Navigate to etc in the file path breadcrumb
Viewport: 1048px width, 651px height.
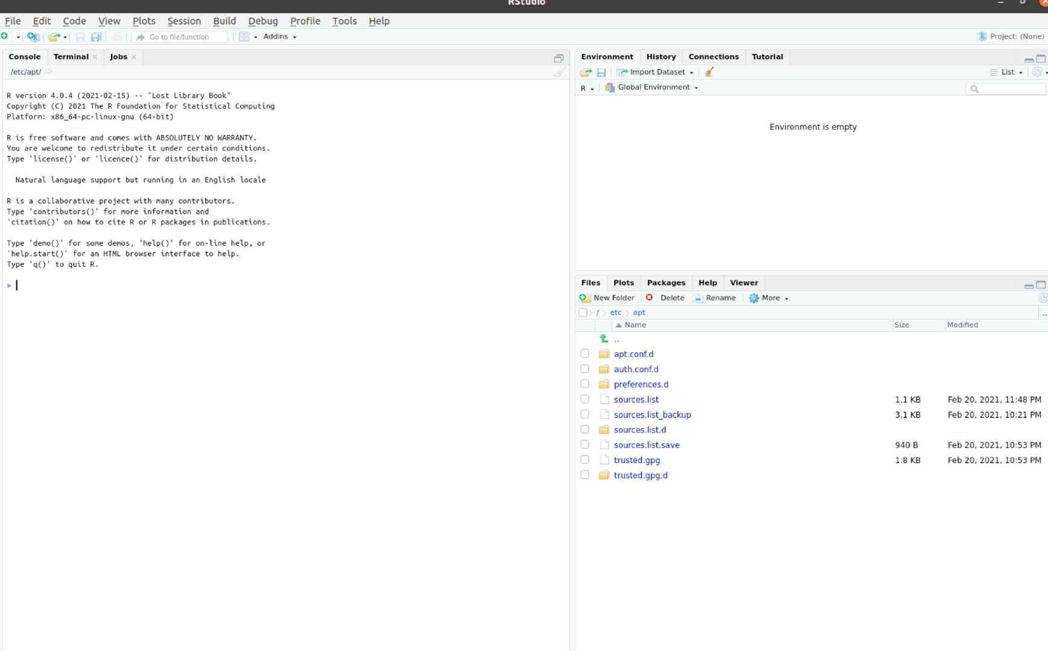click(615, 312)
